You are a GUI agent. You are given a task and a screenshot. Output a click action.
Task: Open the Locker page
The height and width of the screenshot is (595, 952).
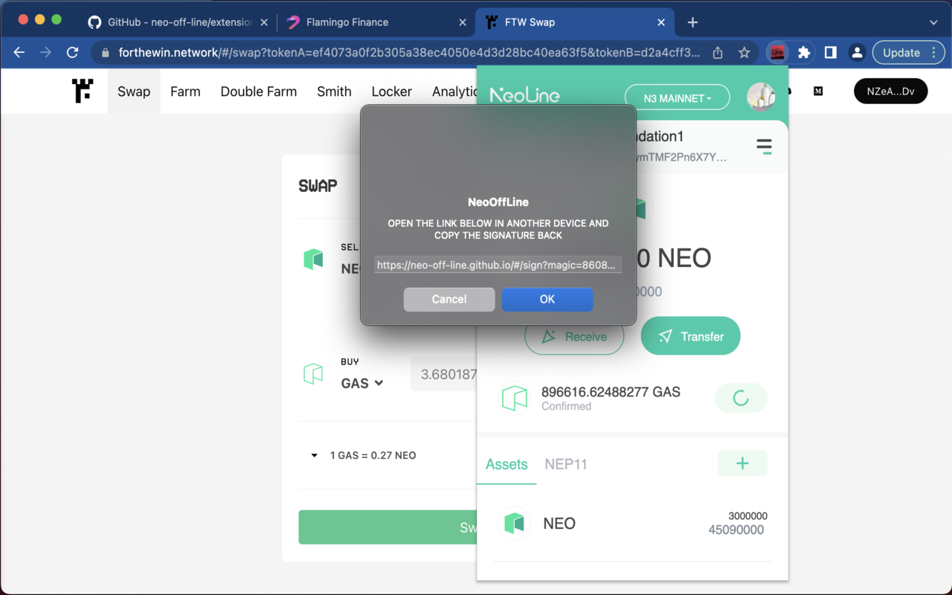(x=392, y=91)
